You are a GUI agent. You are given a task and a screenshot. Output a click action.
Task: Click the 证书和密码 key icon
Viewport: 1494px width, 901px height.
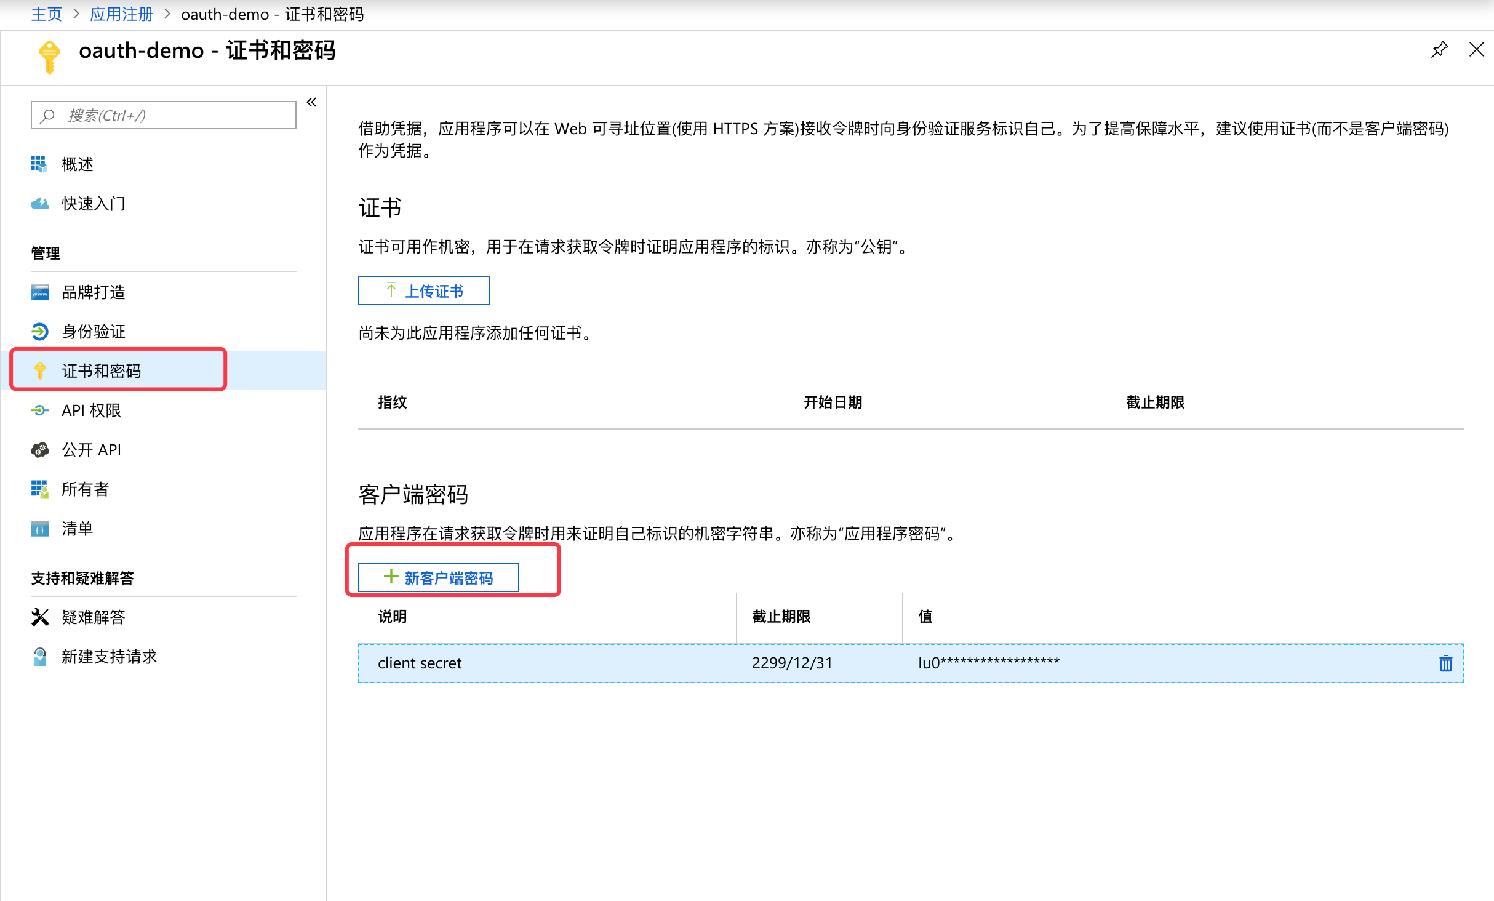[x=40, y=370]
